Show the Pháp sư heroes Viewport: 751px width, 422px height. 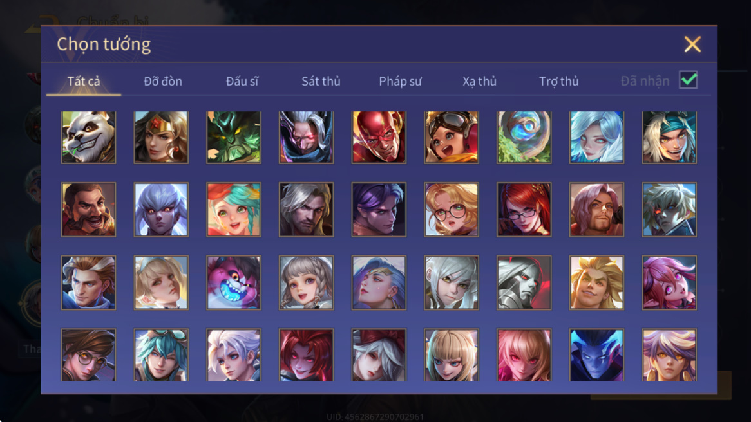(x=400, y=81)
